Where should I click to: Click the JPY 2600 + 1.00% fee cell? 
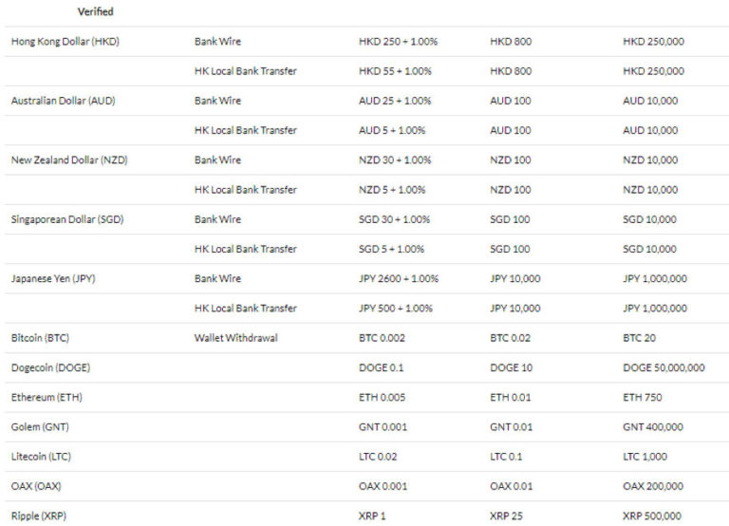click(399, 278)
